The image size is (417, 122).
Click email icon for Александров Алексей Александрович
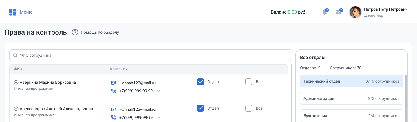pyautogui.click(x=114, y=109)
